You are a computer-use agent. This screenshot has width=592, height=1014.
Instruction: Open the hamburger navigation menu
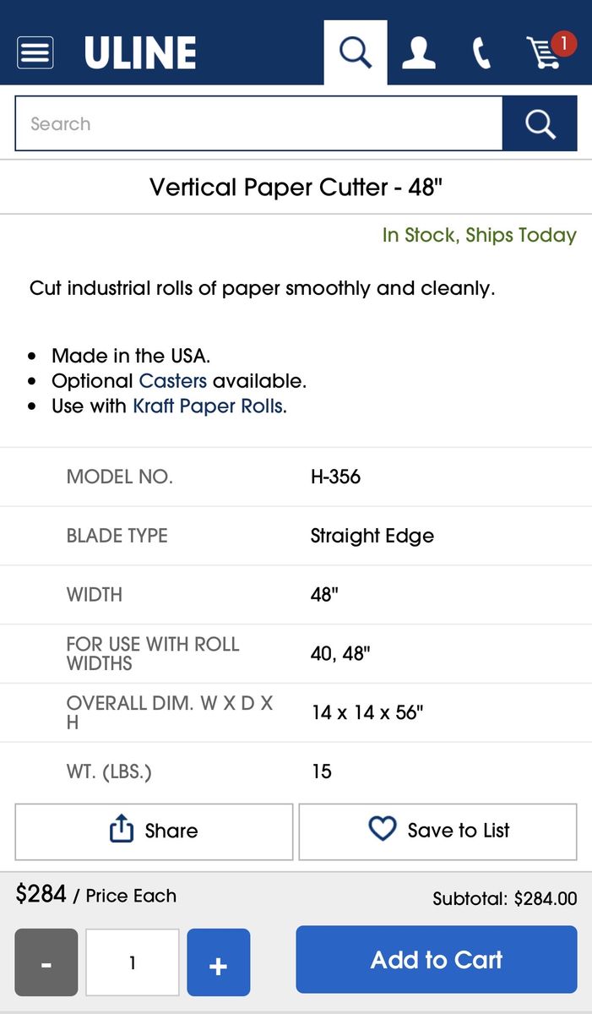click(x=35, y=52)
